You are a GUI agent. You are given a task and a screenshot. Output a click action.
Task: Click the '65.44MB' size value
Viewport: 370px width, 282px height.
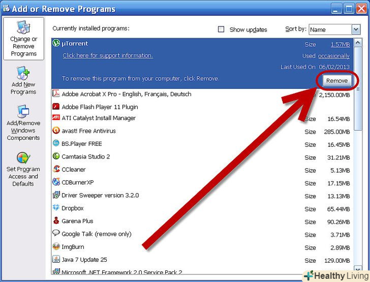pos(338,209)
